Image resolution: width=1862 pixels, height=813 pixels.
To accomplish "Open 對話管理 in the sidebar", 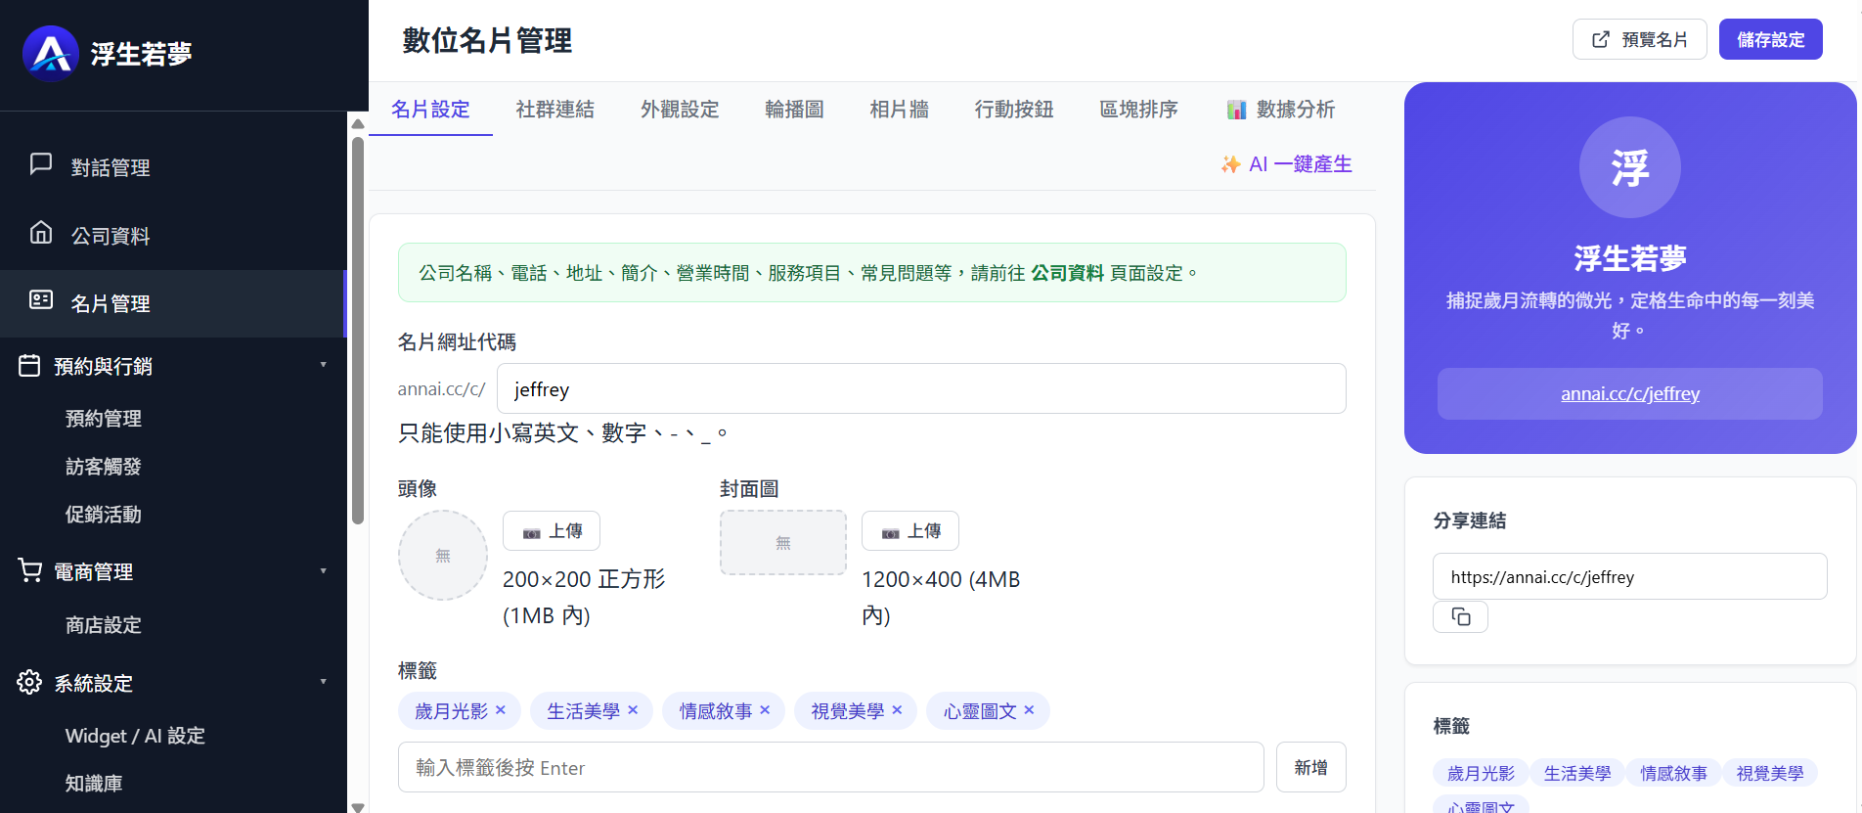I will tap(173, 167).
